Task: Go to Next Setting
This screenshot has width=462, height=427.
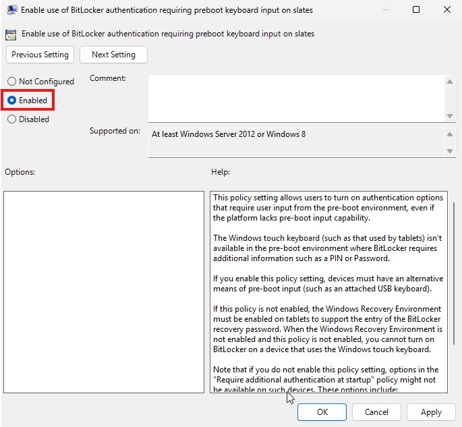Action: pyautogui.click(x=113, y=55)
